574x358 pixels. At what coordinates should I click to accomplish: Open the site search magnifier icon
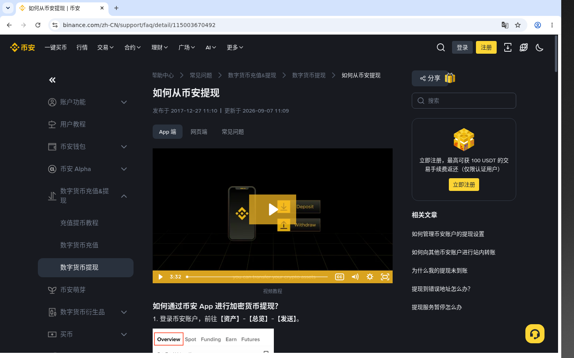[x=441, y=47]
